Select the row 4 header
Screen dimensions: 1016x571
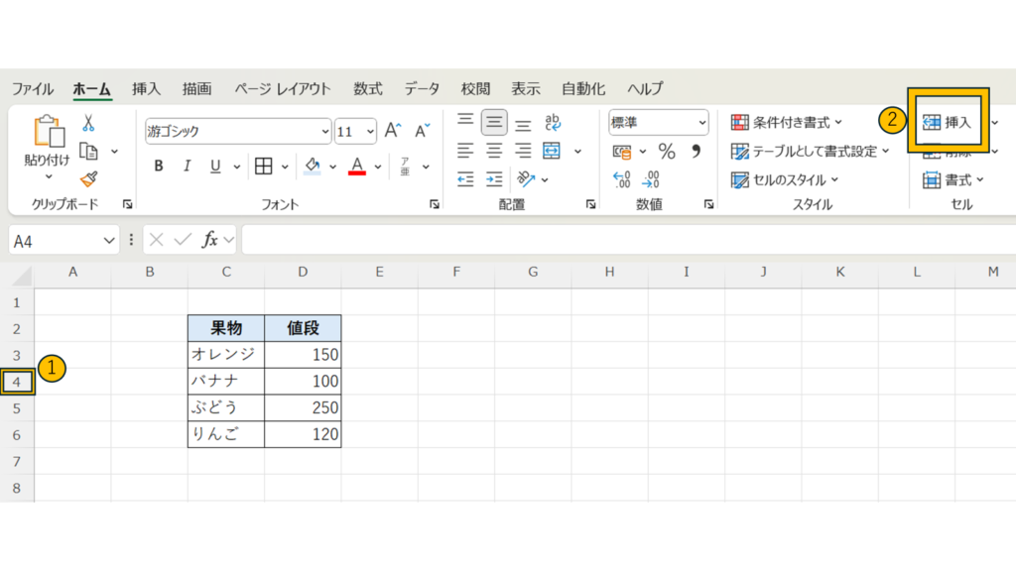(x=17, y=381)
